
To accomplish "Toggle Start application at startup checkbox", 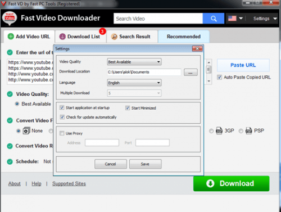I will [62, 107].
